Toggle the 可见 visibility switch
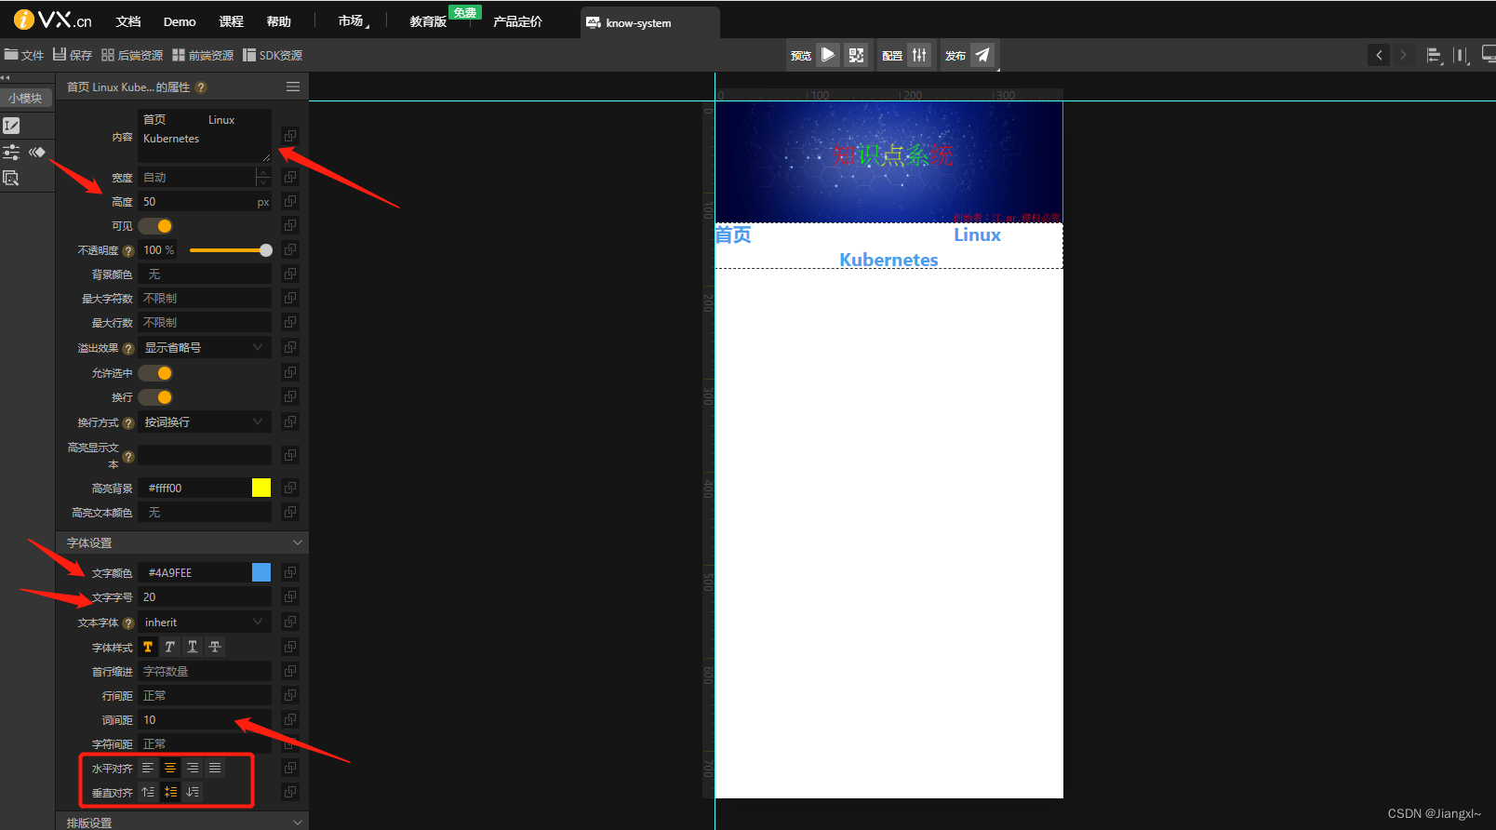 point(155,226)
